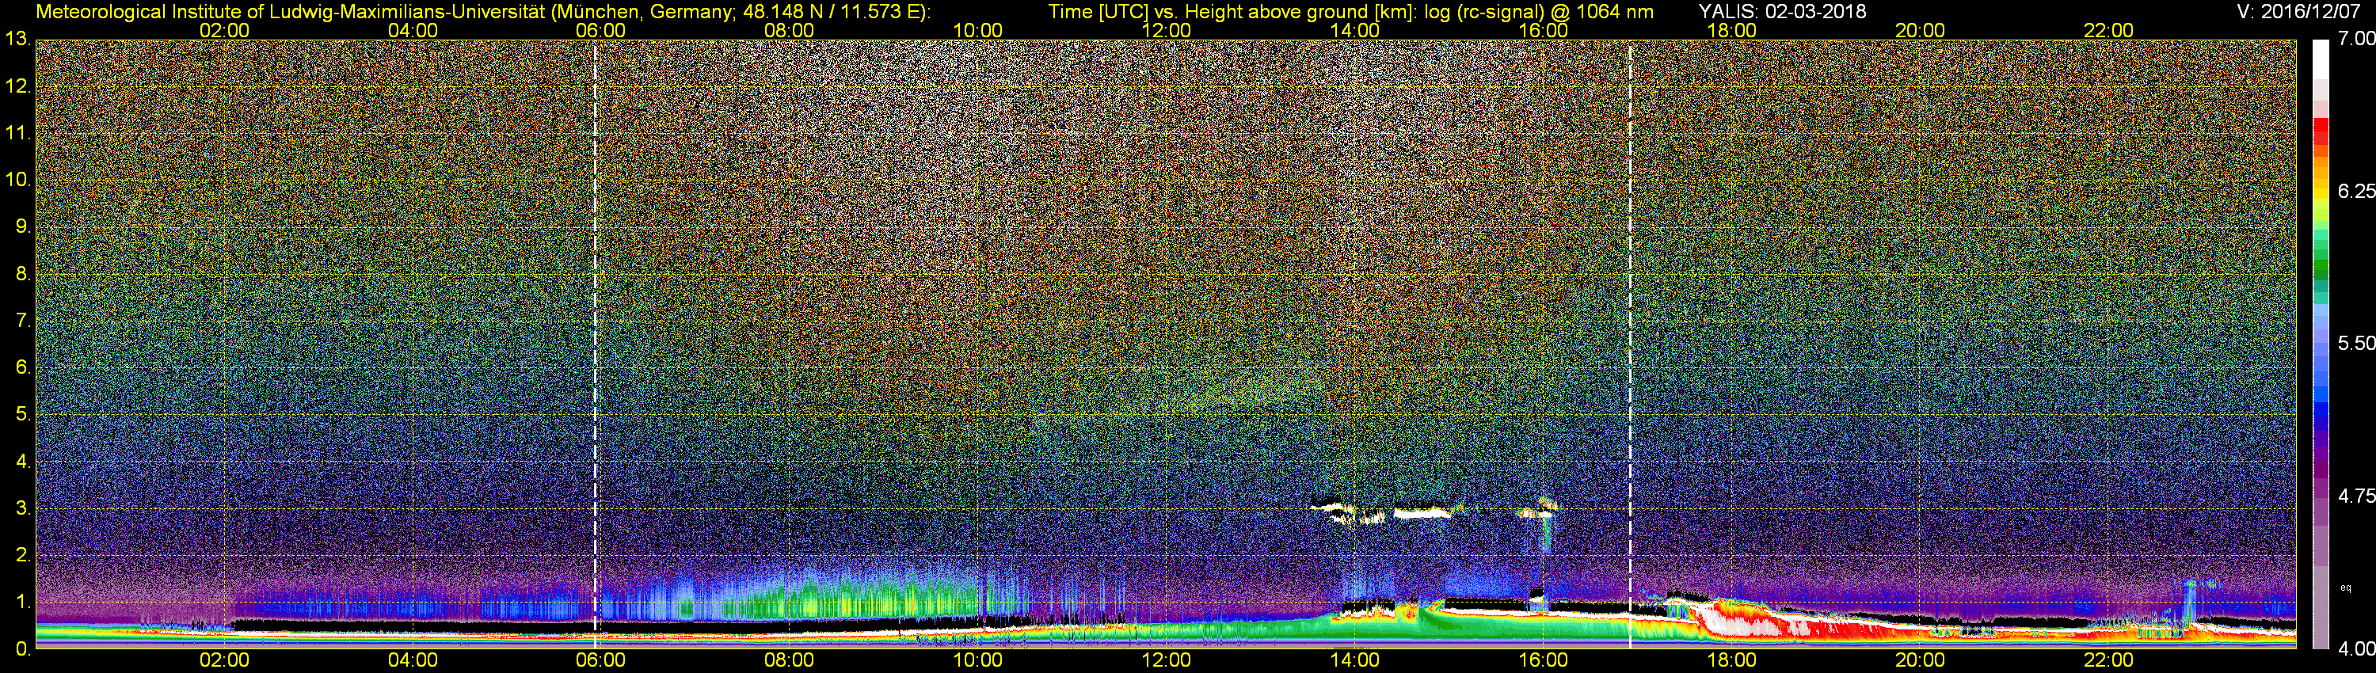Click the 08:00 label on the bottom time axis
2376x673 pixels.
tap(789, 660)
